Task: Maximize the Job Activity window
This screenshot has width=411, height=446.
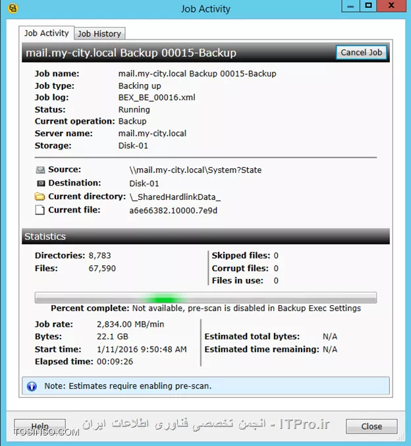Action: click(x=368, y=6)
